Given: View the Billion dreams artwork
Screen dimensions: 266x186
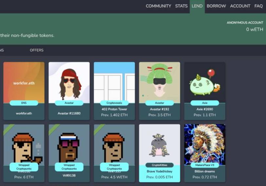Looking at the screenshot, I should pyautogui.click(x=204, y=143).
